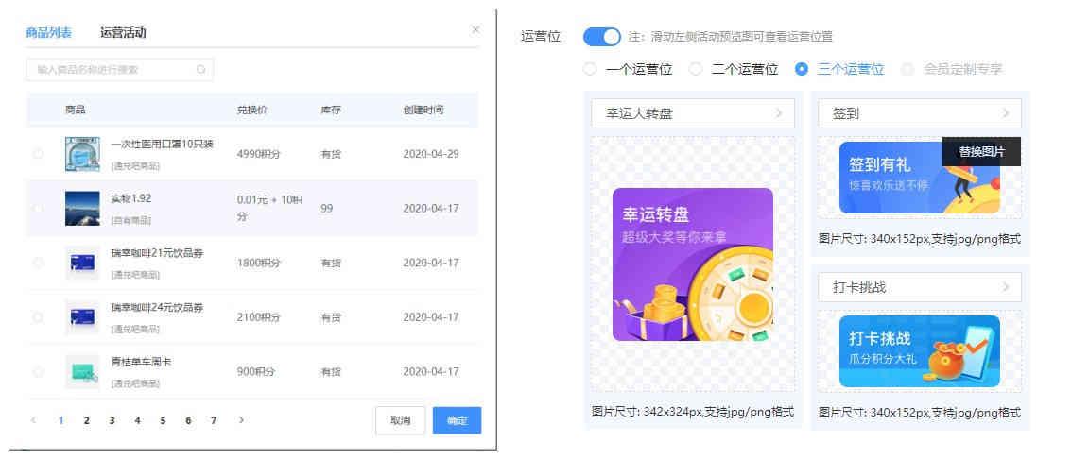Go to page 4
The height and width of the screenshot is (460, 1089).
[137, 419]
